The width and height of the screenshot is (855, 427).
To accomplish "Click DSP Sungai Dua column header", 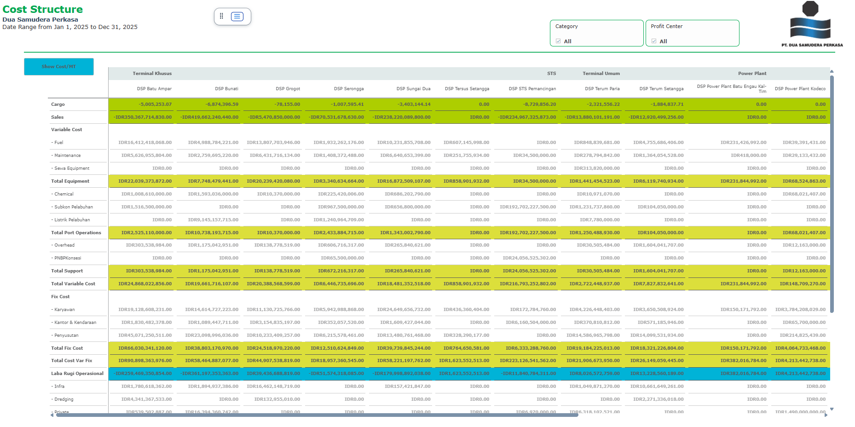I will (413, 89).
